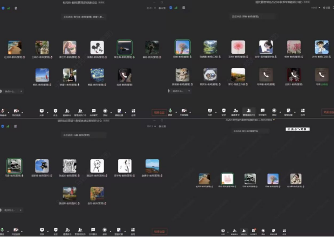Open the apps grid icon in the top-left meeting toolbar
Viewport: 334px width, 237px height.
[x=133, y=111]
